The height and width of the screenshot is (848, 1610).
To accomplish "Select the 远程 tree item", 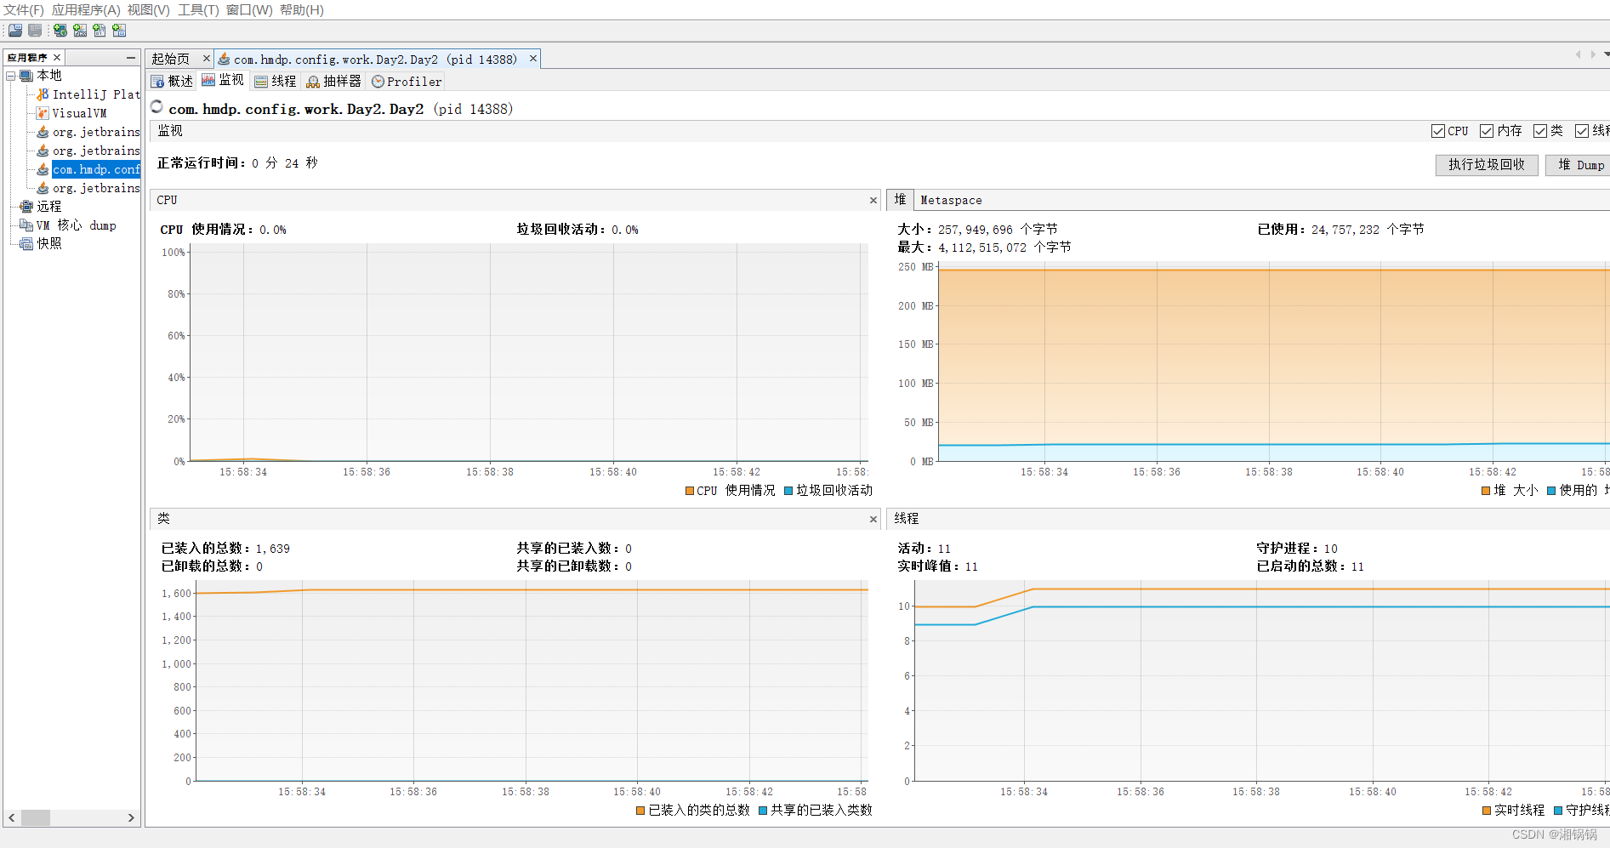I will [x=49, y=207].
